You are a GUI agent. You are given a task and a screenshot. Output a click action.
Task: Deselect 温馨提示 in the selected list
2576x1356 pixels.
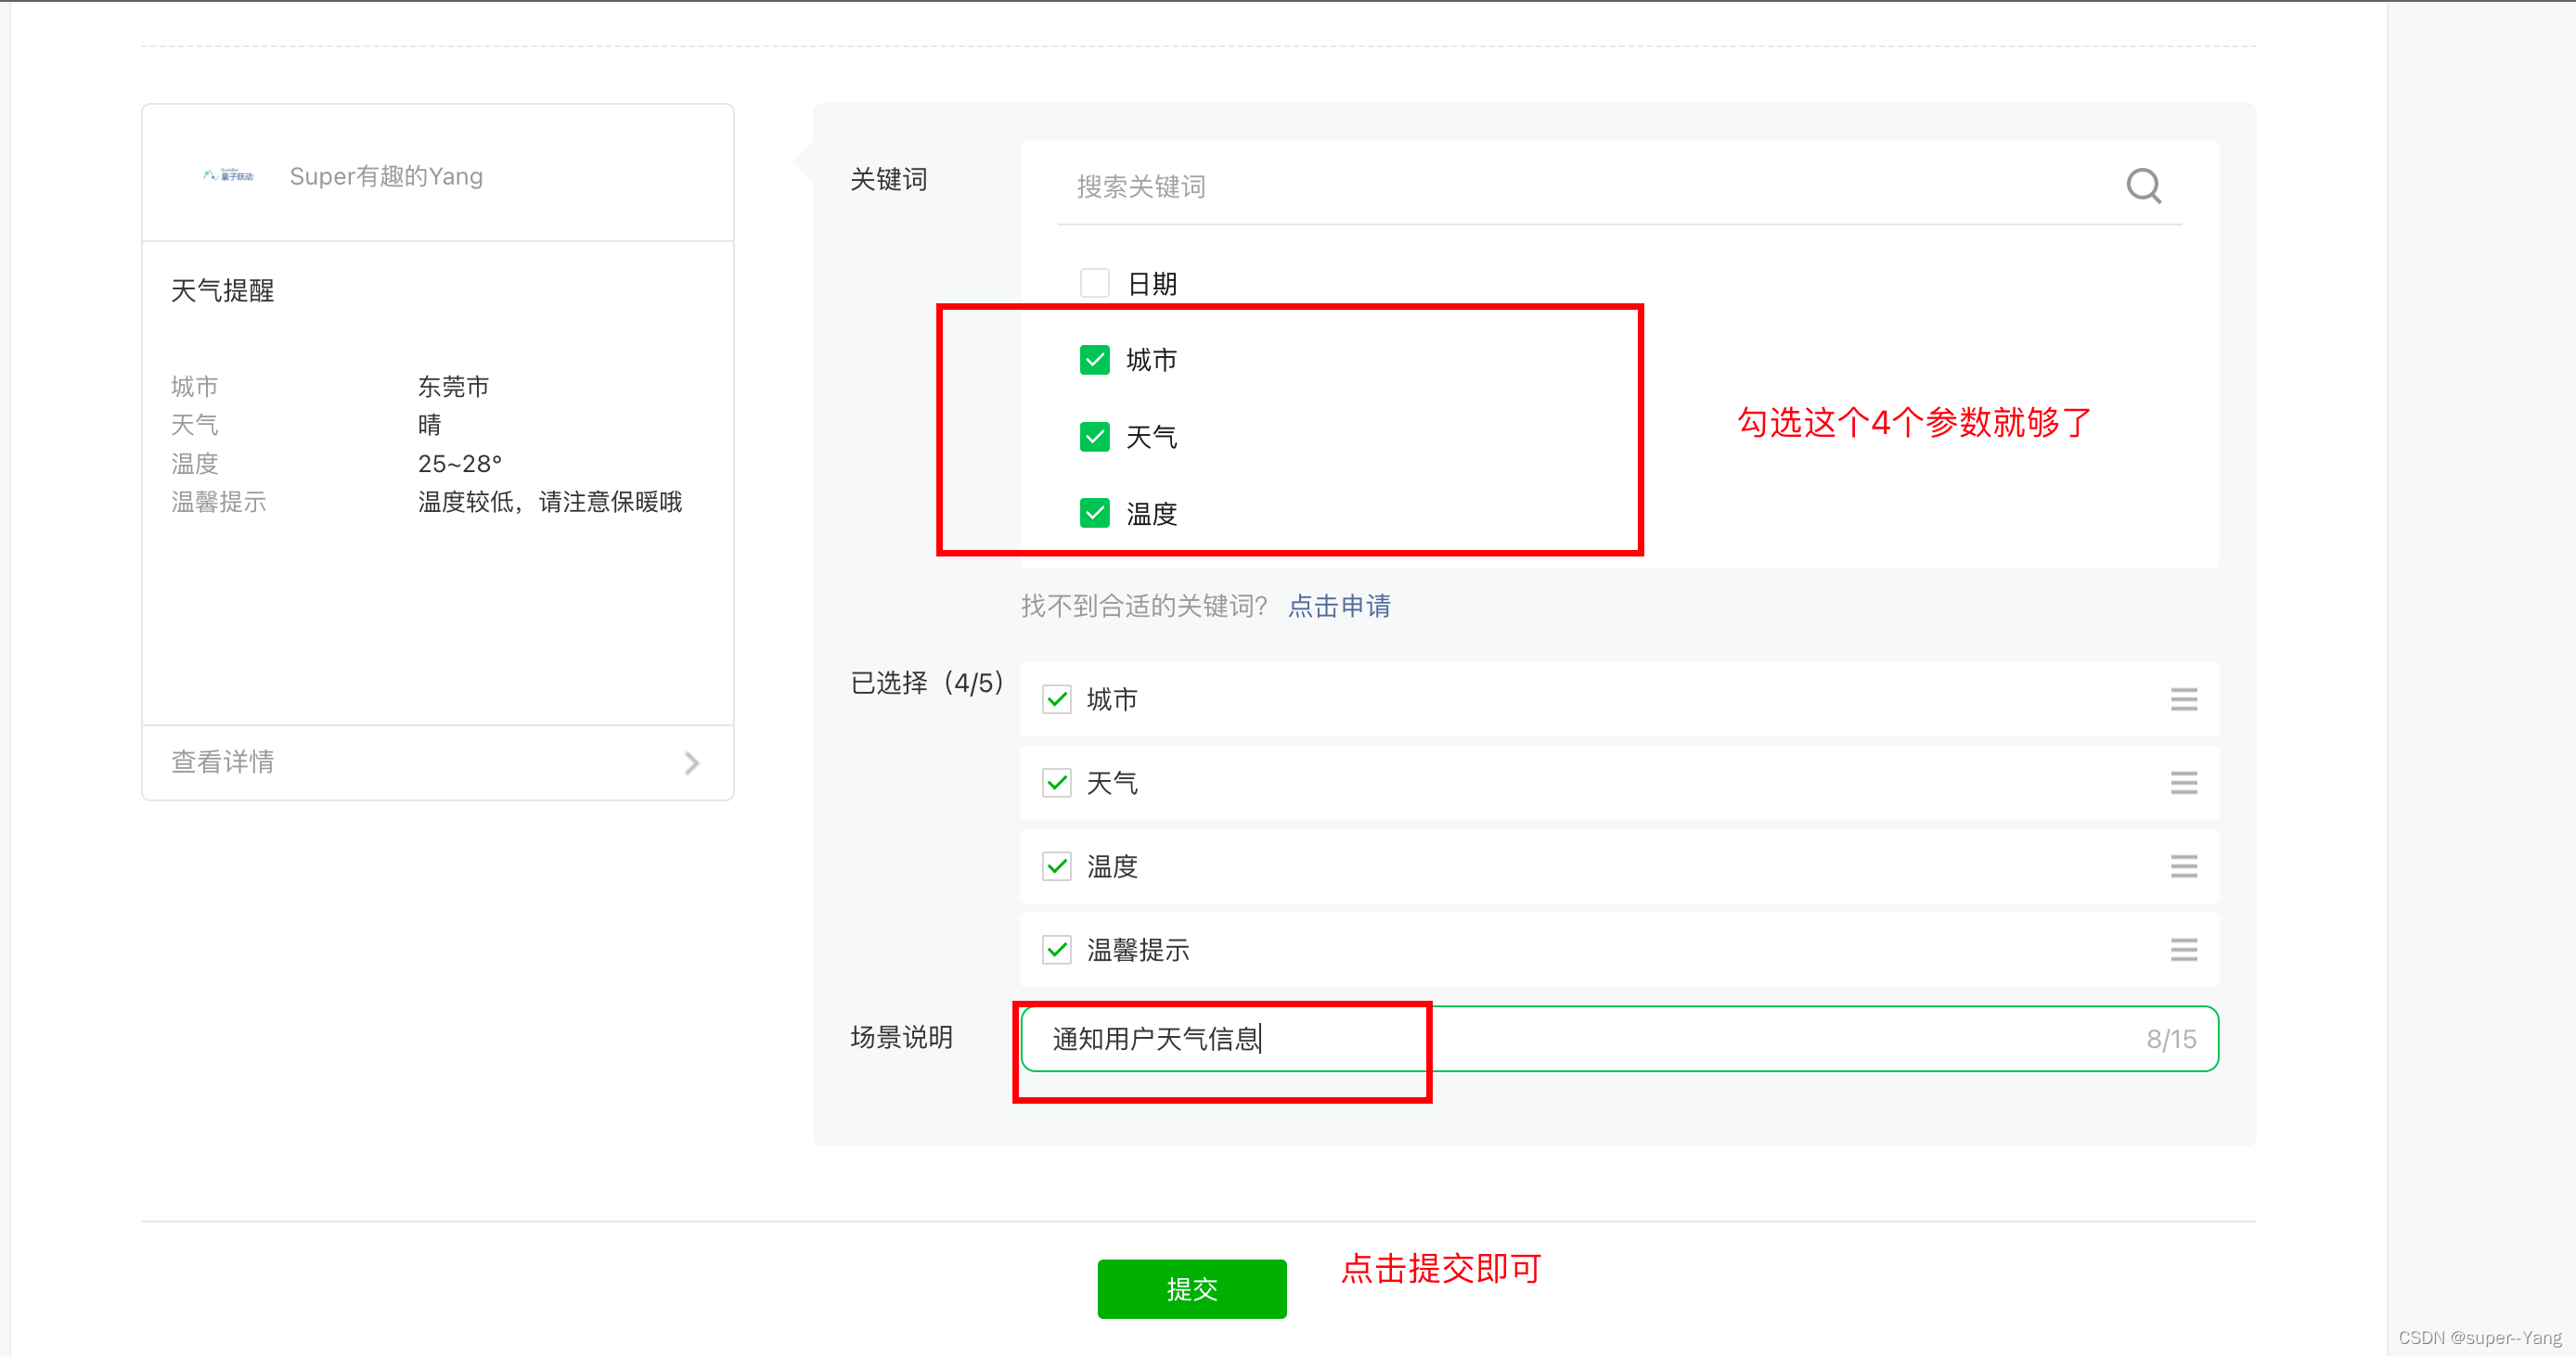pyautogui.click(x=1056, y=950)
